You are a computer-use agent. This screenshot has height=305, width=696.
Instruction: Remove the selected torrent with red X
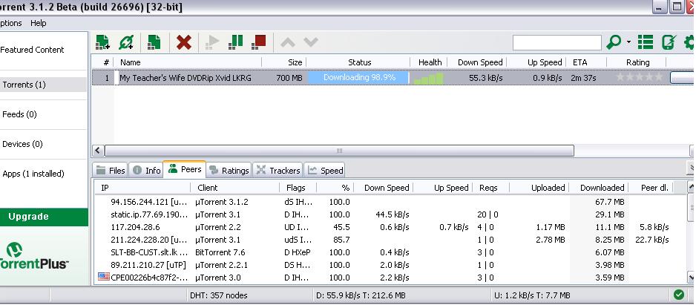pyautogui.click(x=184, y=42)
